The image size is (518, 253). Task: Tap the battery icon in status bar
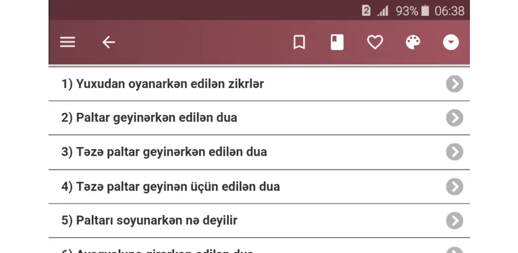425,11
